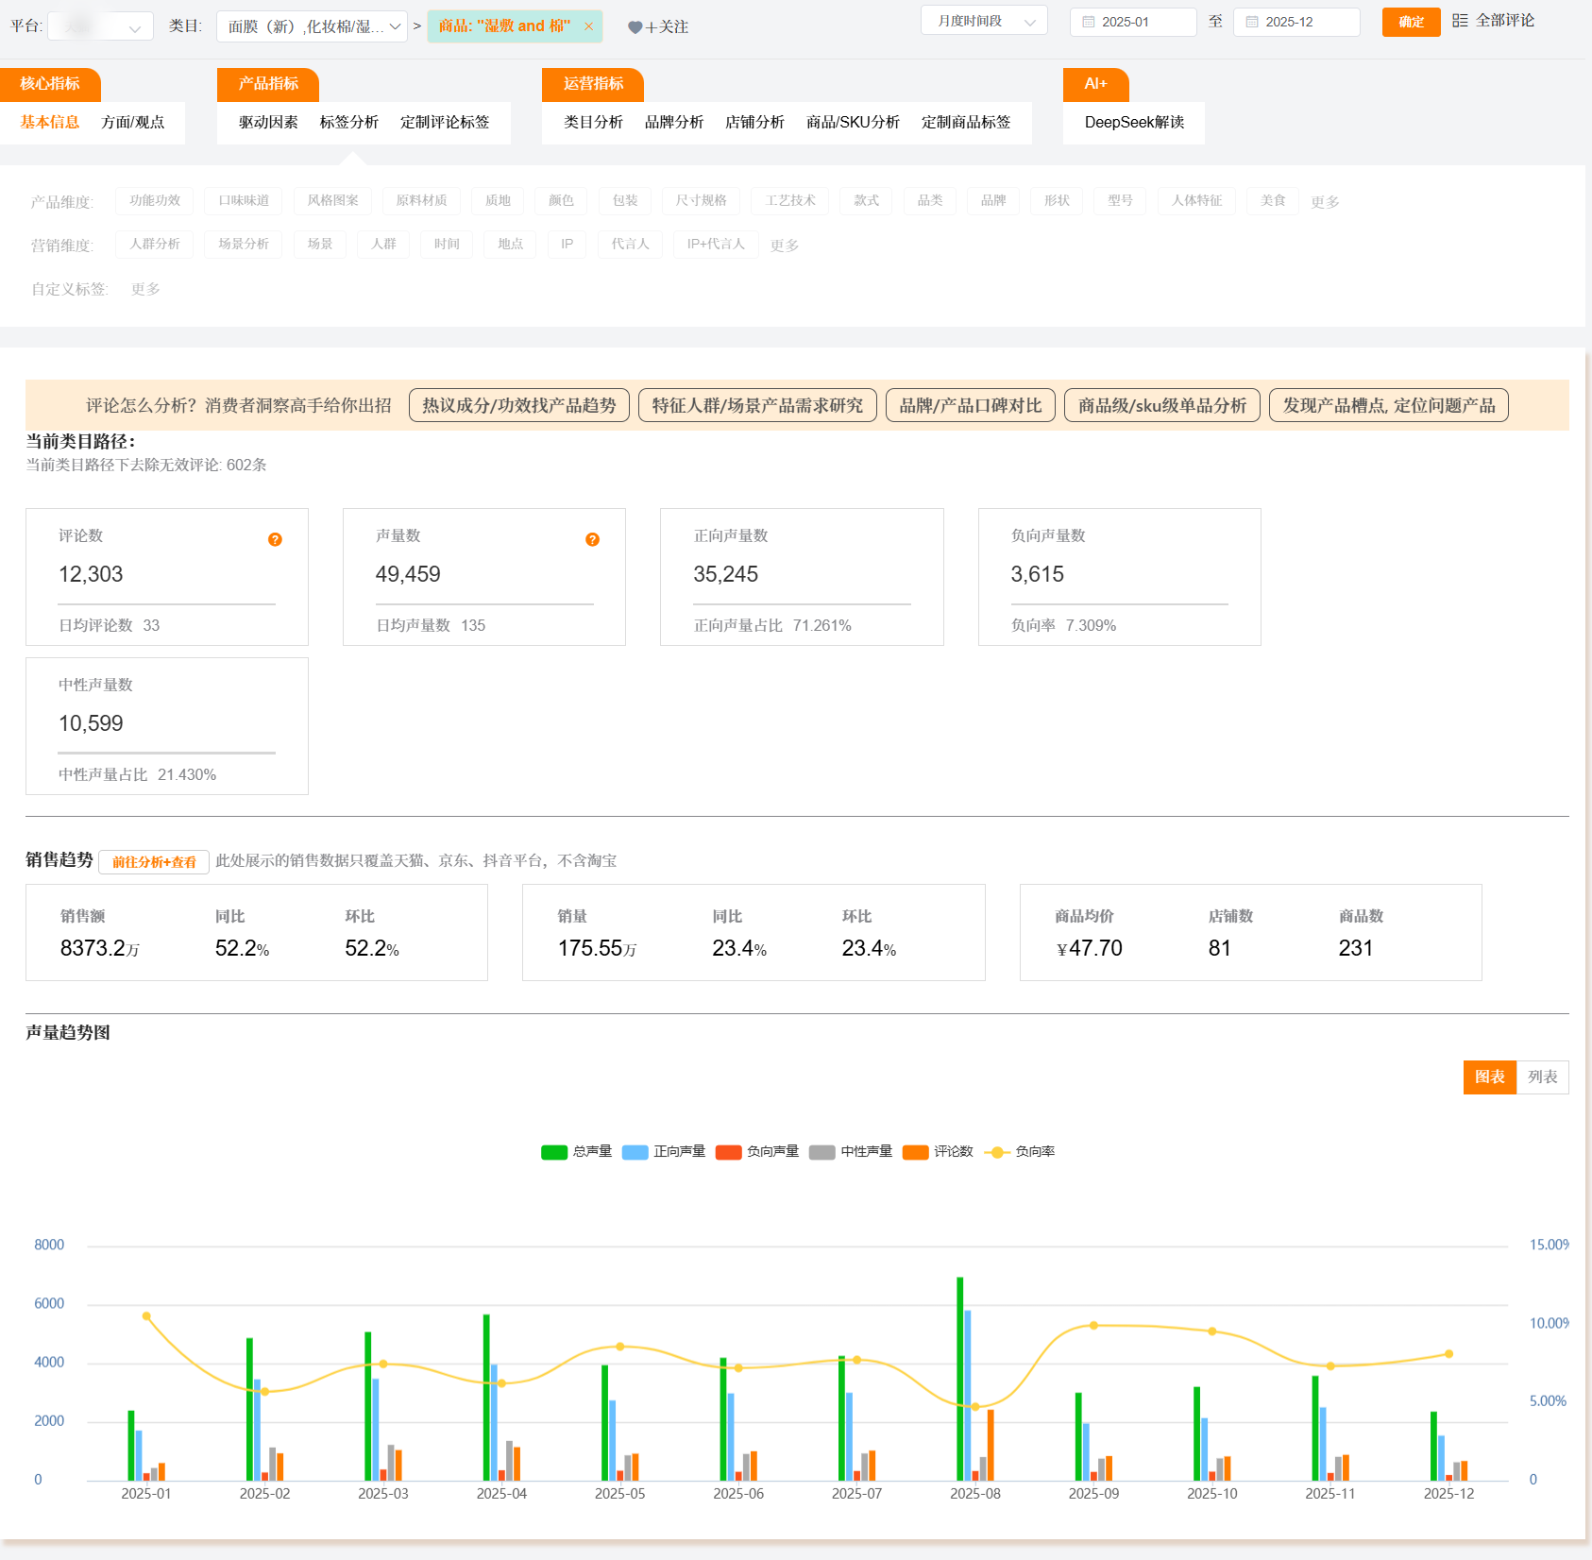Viewport: 1592px width, 1560px height.
Task: Click calendar icon in start date field
Action: pos(1089,22)
